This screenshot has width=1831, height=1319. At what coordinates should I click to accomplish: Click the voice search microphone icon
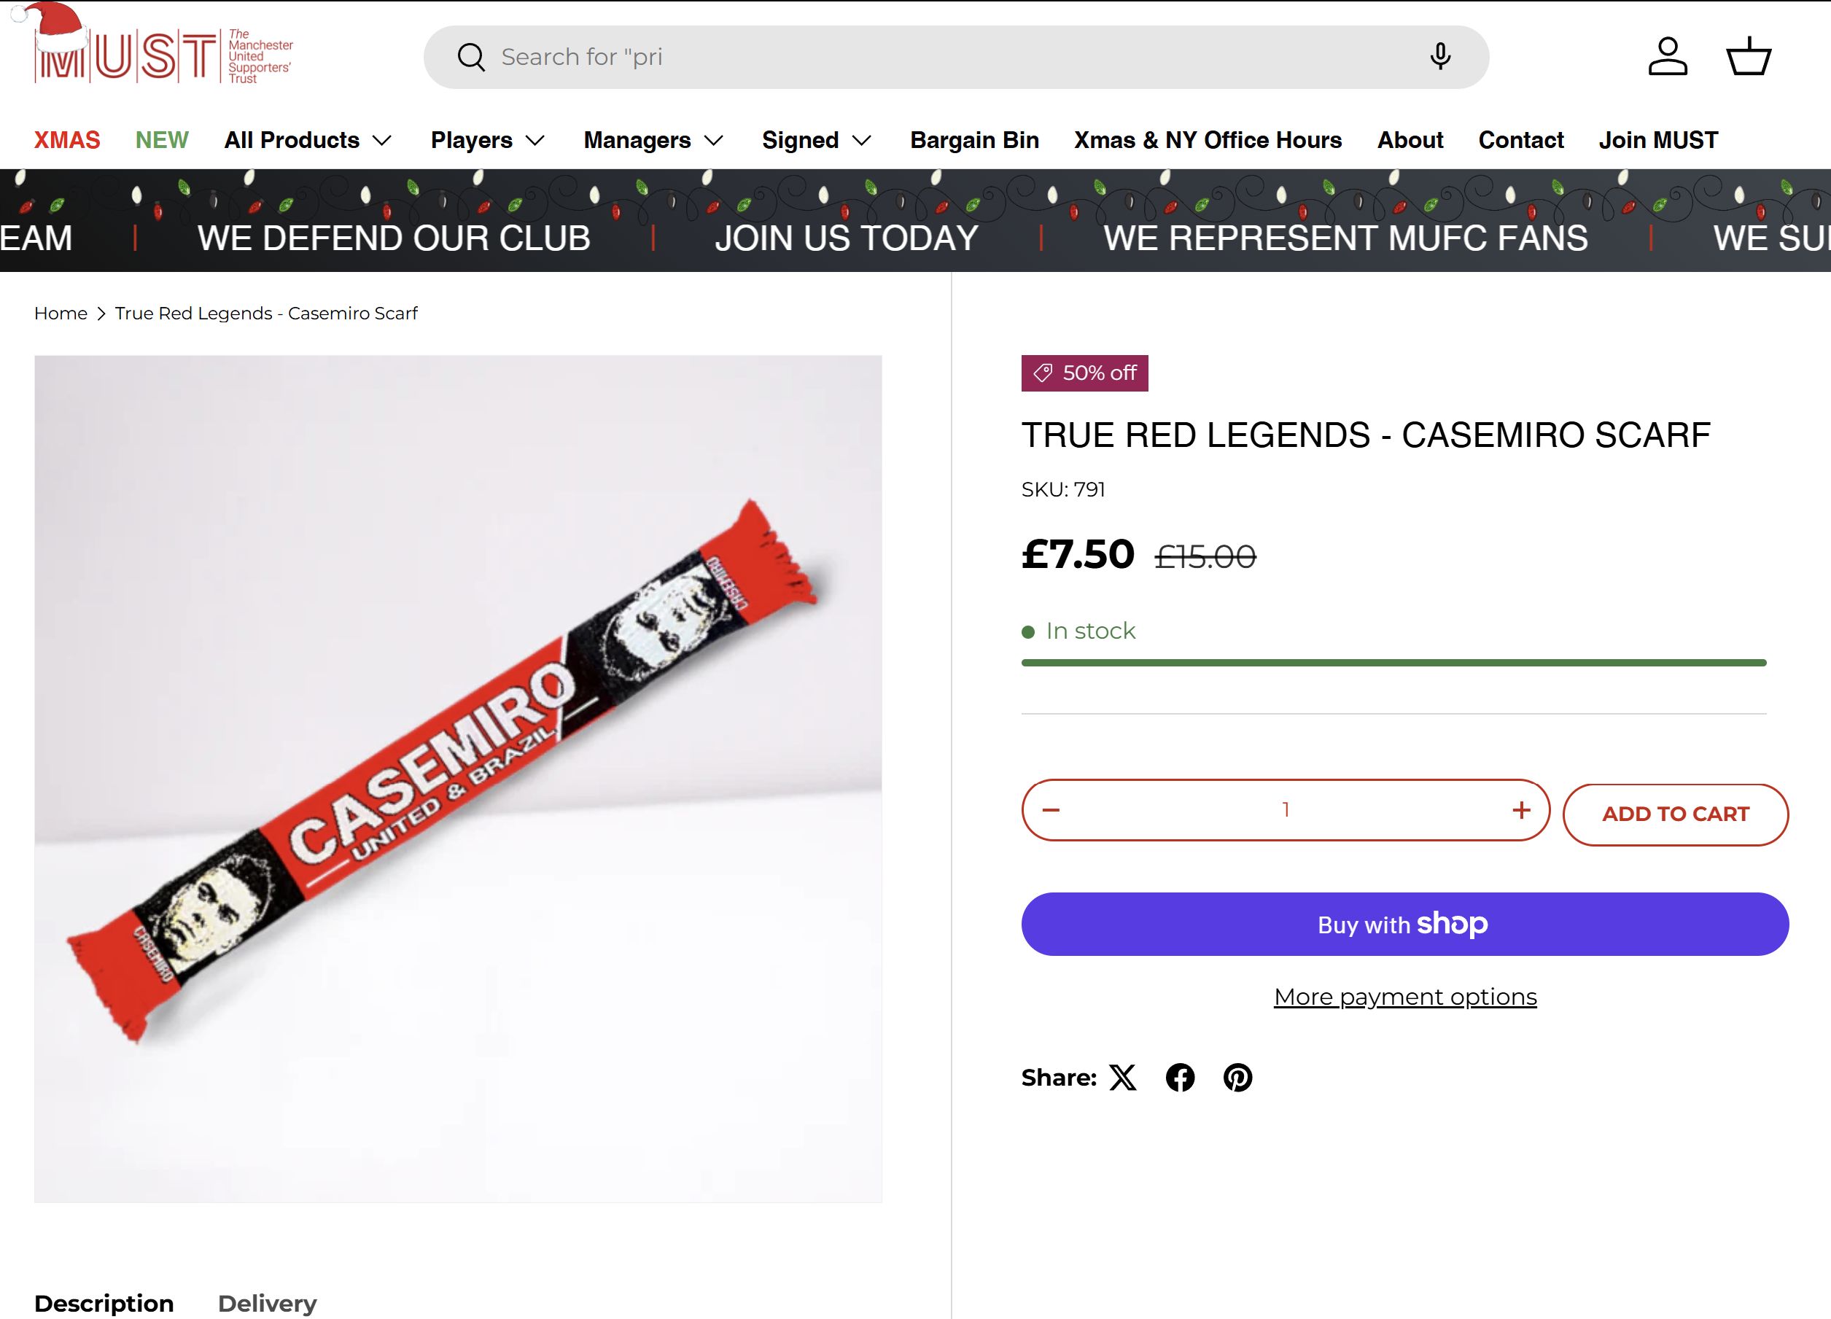click(1439, 56)
